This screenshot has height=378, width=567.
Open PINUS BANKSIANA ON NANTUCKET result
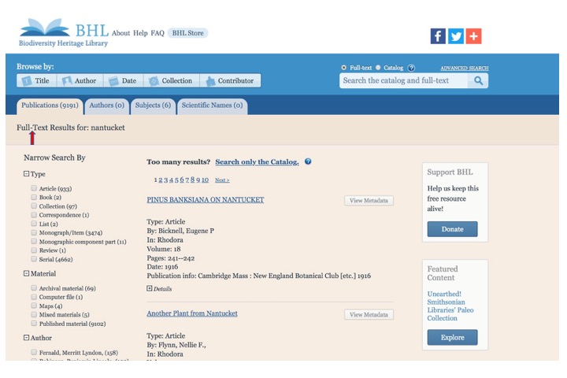[x=206, y=200]
